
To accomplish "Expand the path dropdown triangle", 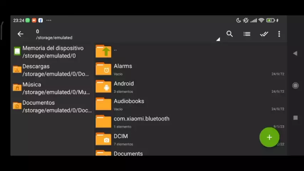I will [218, 39].
